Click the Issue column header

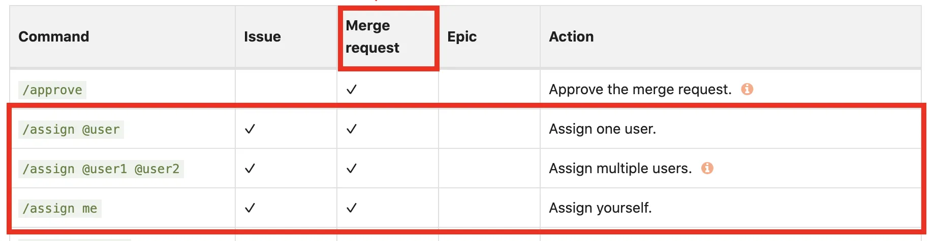[262, 36]
